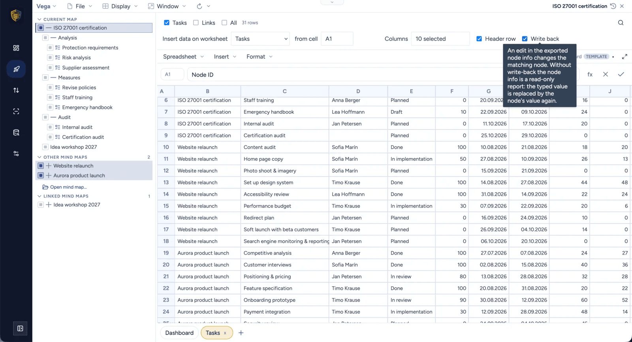Screen dimensions: 632x342
Task: Open the File menu
Action: point(79,6)
